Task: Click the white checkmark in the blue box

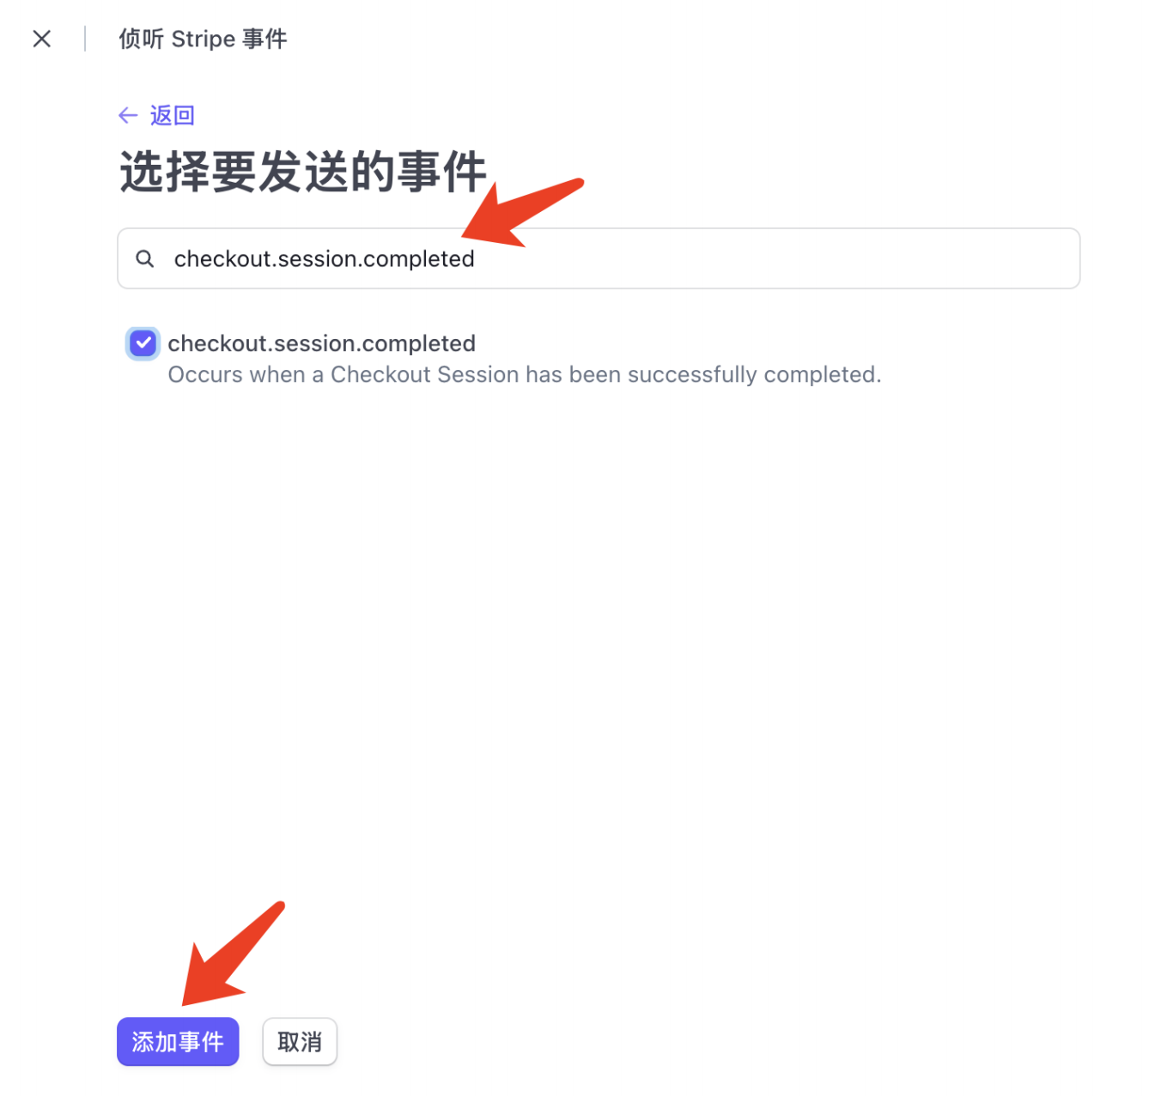Action: [x=143, y=343]
